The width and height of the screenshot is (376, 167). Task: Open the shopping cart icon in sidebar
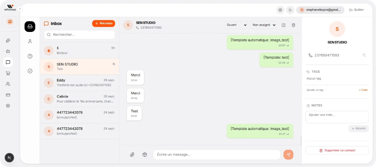coord(8,73)
